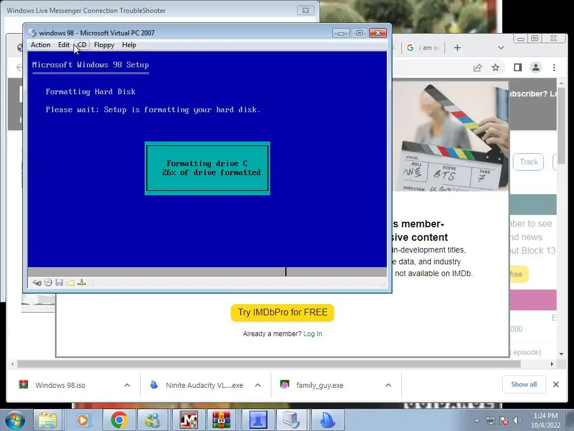Image resolution: width=574 pixels, height=431 pixels.
Task: Click the floppy disk icon in Virtual PC status bar
Action: [59, 282]
